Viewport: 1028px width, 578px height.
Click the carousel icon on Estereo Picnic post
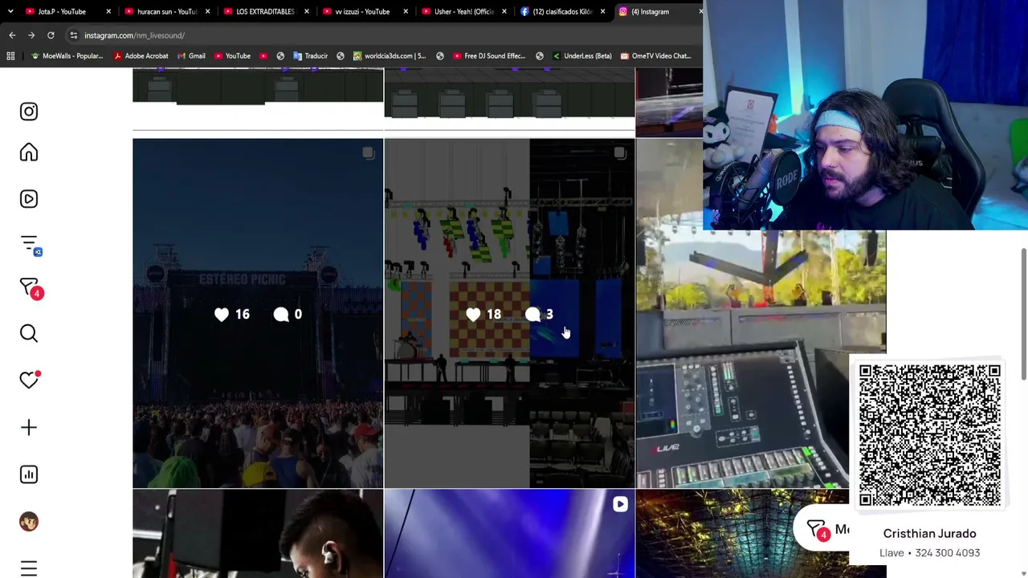pos(368,153)
